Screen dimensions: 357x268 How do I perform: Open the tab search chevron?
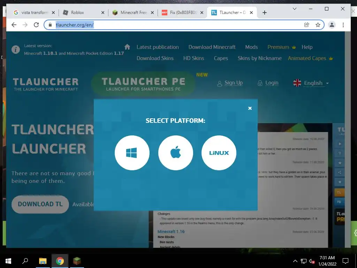coord(294,9)
